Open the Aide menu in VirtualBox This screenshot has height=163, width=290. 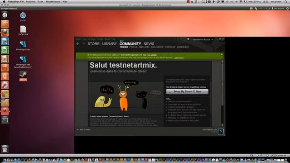coord(65,2)
